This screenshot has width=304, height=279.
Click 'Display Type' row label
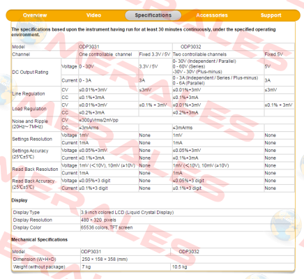pyautogui.click(x=26, y=212)
